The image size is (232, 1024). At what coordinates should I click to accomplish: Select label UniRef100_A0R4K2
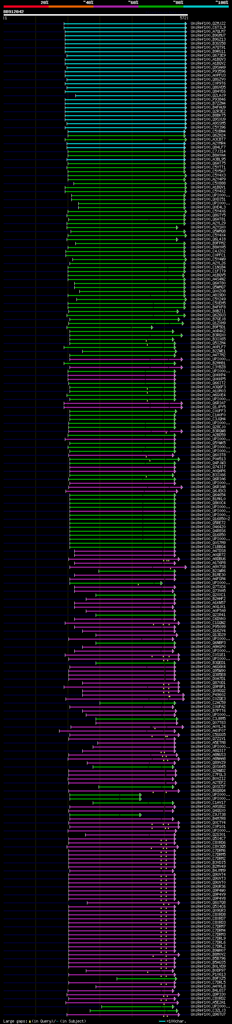[x=208, y=331]
